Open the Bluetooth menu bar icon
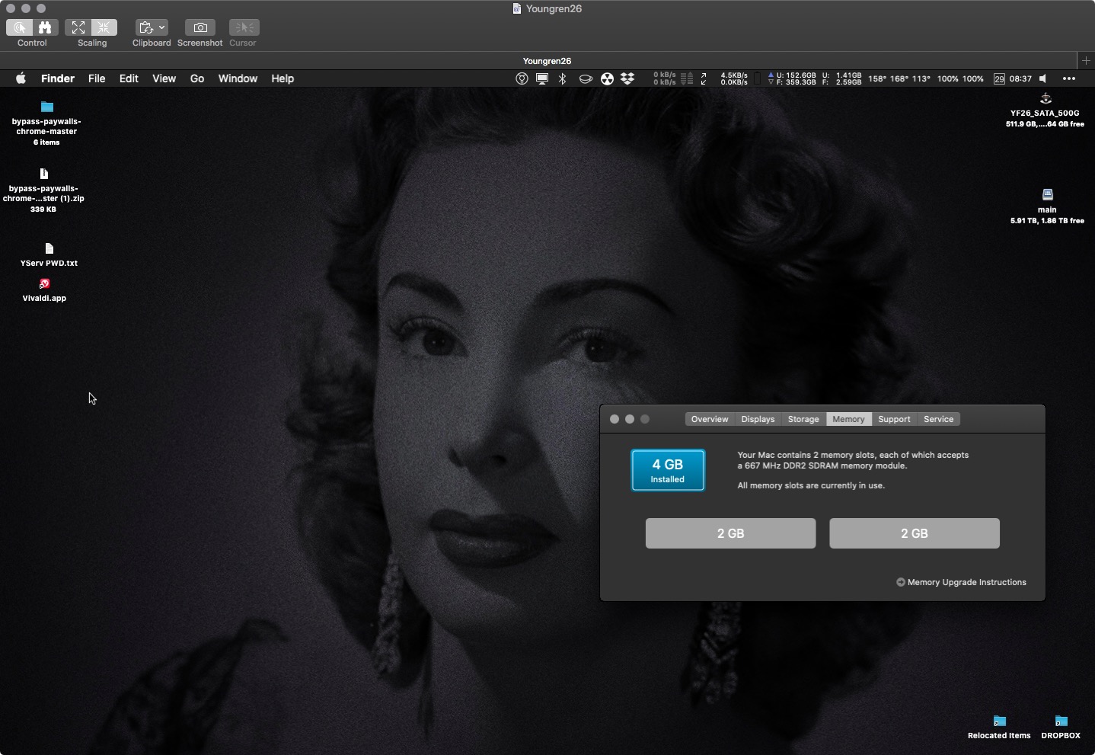Screen dimensions: 1095x755 pos(563,78)
